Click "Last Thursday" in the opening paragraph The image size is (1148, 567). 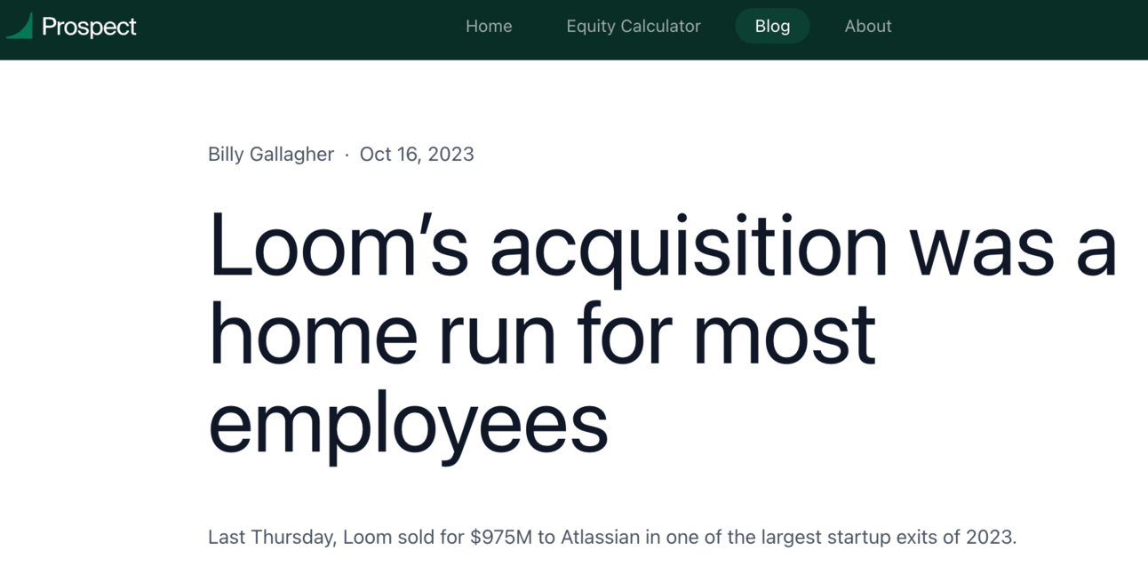click(x=270, y=537)
